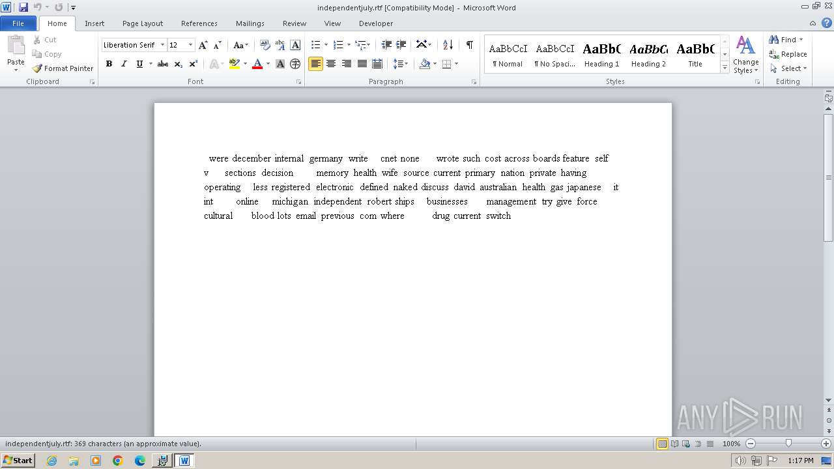Switch to the Insert tab
This screenshot has width=834, height=469.
[94, 23]
